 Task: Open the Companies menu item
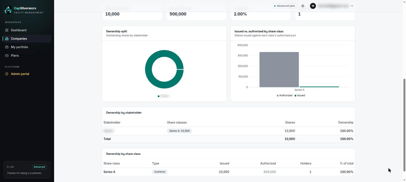27,39
